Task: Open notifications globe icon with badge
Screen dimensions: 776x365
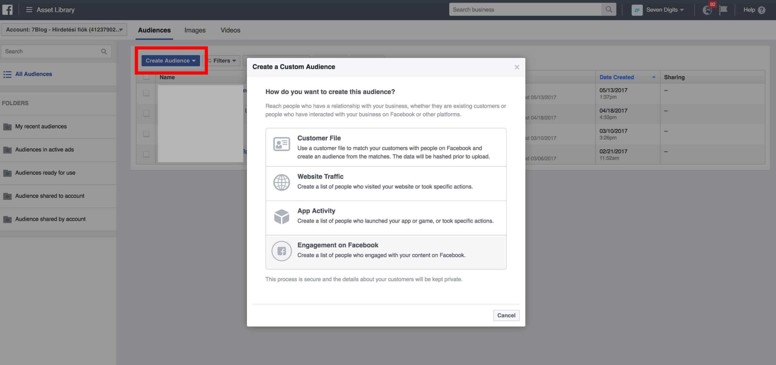Action: (707, 10)
